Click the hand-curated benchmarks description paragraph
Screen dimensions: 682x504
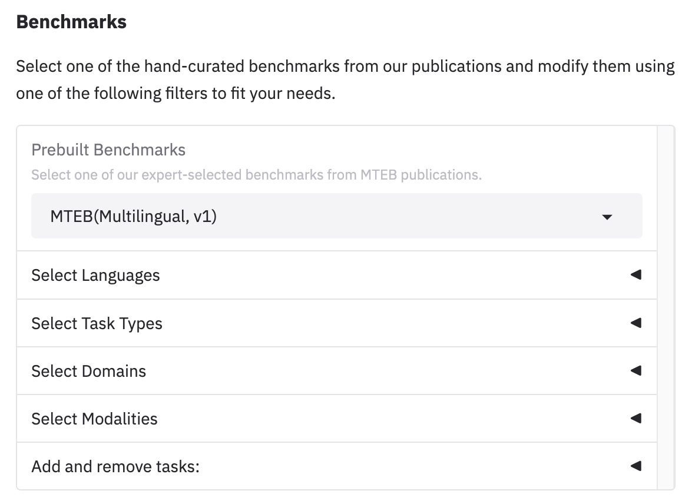tap(345, 79)
